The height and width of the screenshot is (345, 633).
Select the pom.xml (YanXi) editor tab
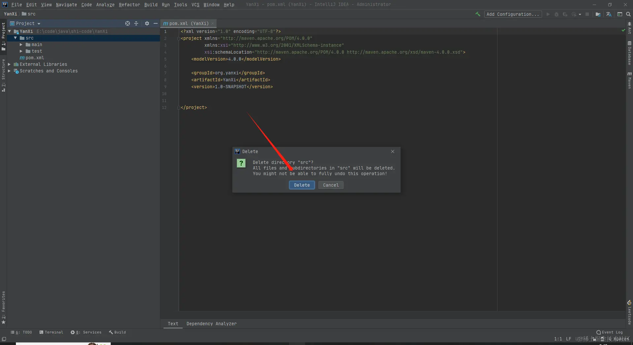[x=189, y=23]
